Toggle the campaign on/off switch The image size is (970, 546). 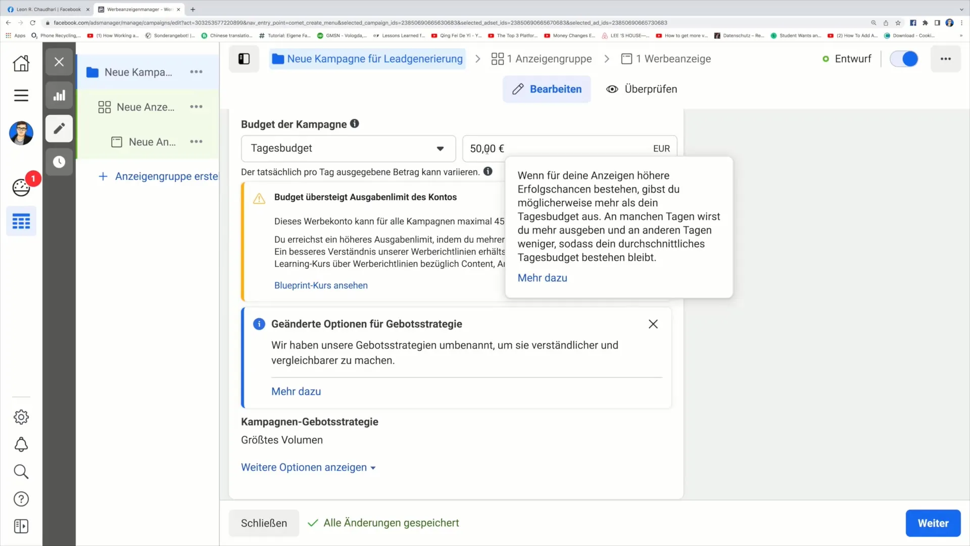(x=904, y=59)
